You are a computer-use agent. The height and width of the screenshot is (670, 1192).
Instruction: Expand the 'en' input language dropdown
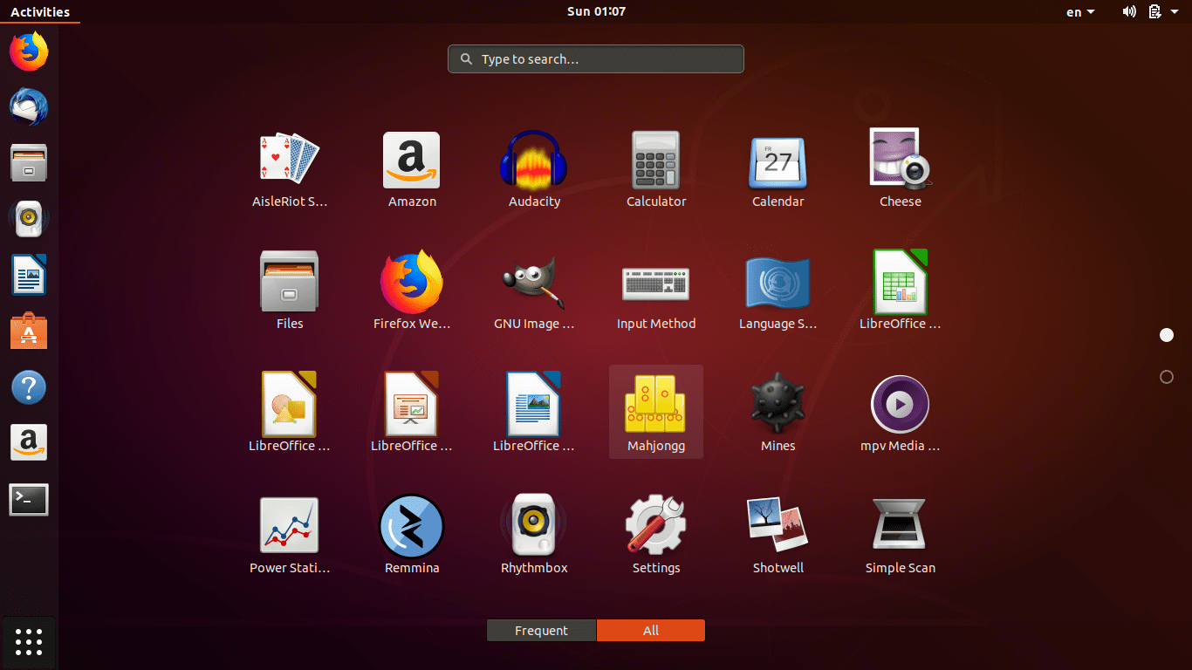1080,12
